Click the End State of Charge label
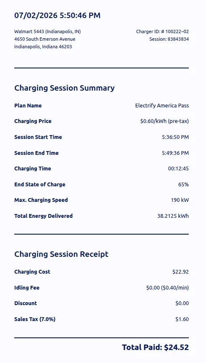 [40, 185]
